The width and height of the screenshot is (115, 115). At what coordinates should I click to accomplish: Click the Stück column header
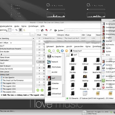click(40, 35)
